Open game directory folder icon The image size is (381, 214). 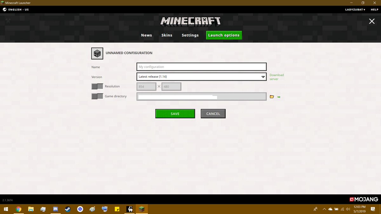[272, 97]
